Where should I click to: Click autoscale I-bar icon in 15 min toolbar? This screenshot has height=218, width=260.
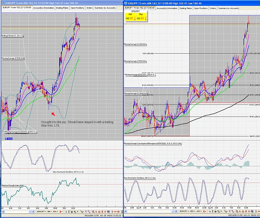click(x=213, y=211)
